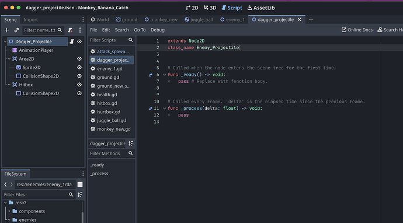Click the instance child scene link icon
Image resolution: width=403 pixels, height=223 pixels.
click(16, 30)
